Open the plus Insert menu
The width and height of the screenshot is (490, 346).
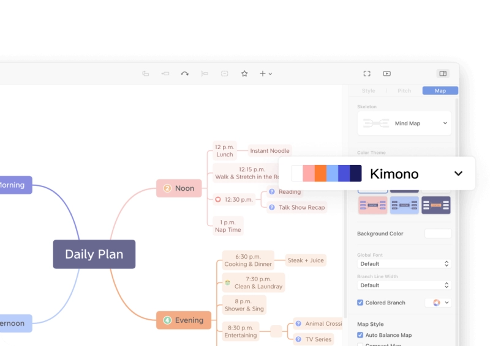pyautogui.click(x=266, y=73)
